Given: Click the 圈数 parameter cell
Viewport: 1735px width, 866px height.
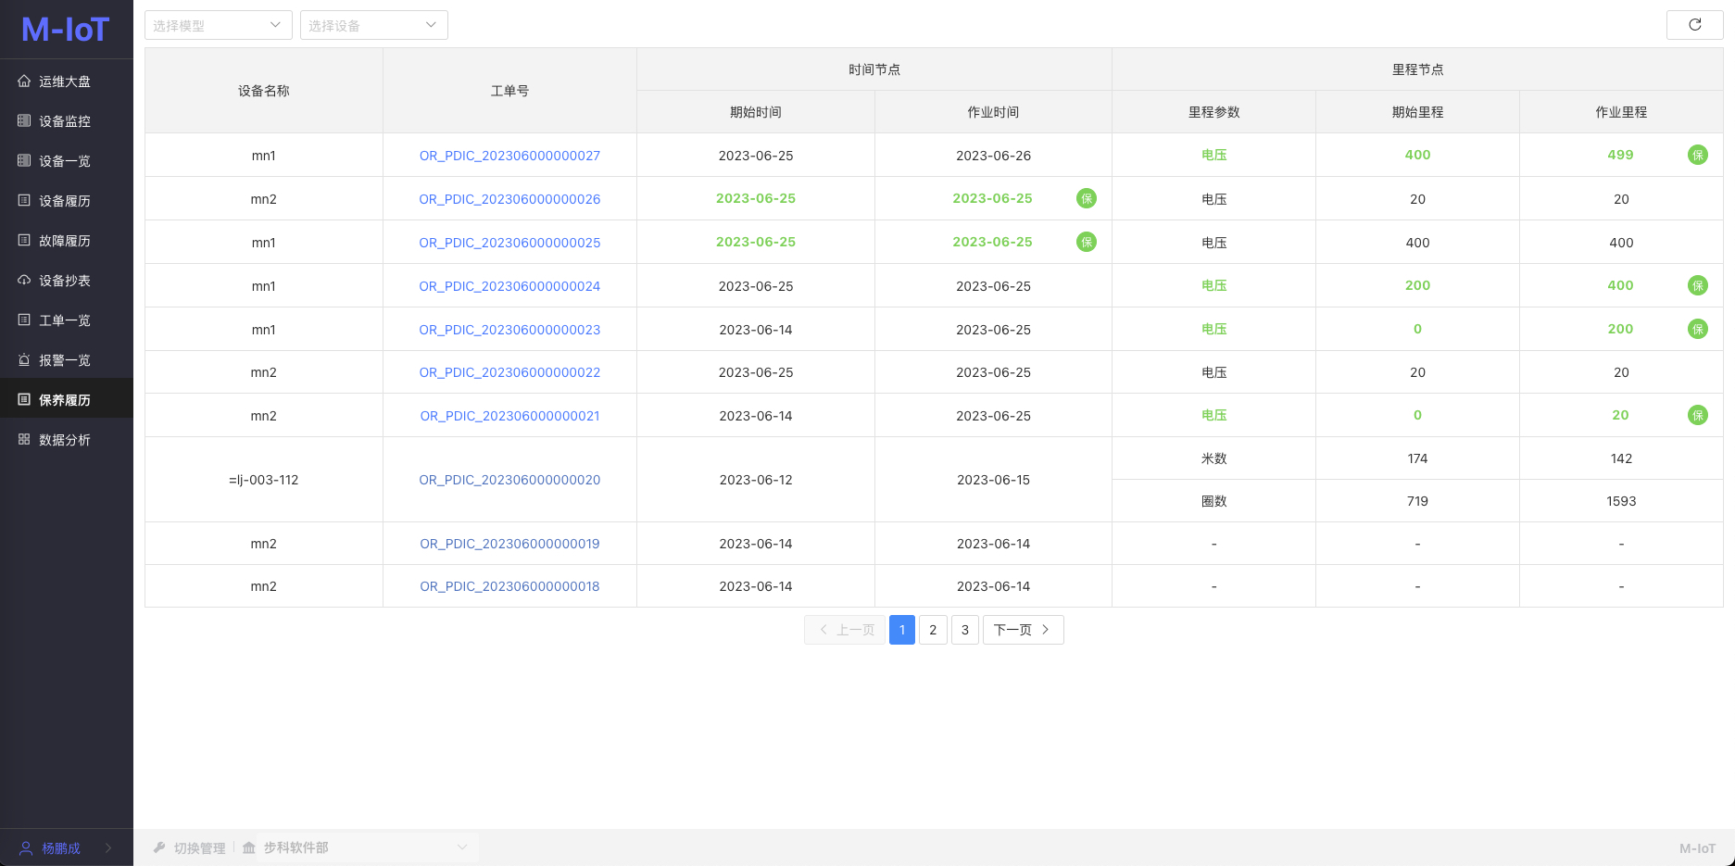Looking at the screenshot, I should [1213, 501].
